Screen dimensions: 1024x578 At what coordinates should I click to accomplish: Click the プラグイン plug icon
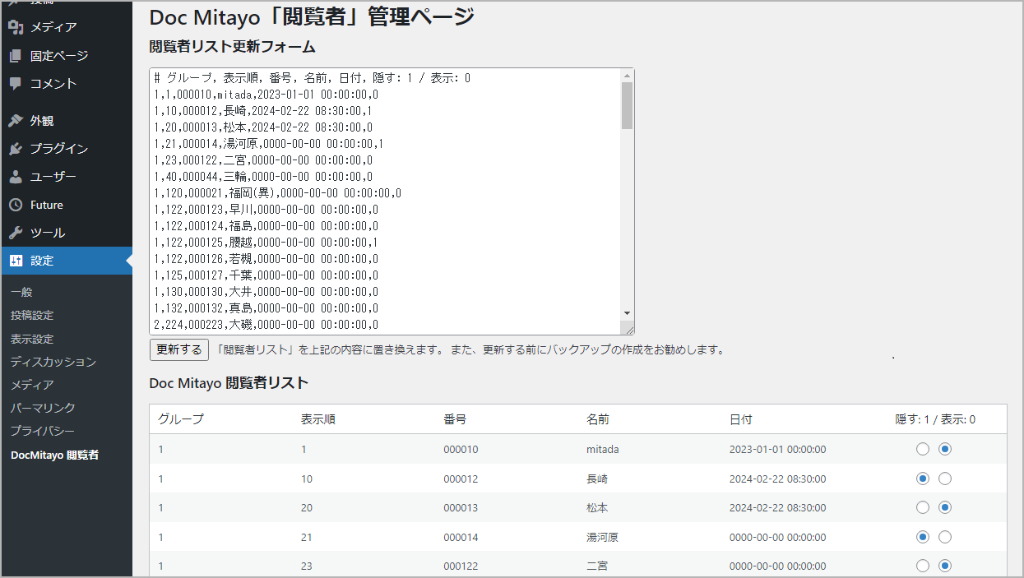pyautogui.click(x=16, y=149)
